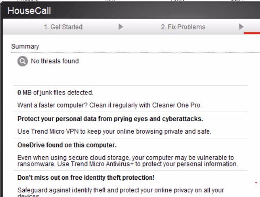Click the magnifier icon beside No threats found
Screen dimensions: 260x197
coord(22,61)
